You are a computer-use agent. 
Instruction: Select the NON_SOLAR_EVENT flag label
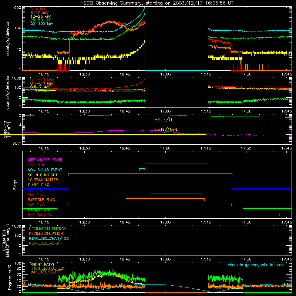pyautogui.click(x=45, y=170)
